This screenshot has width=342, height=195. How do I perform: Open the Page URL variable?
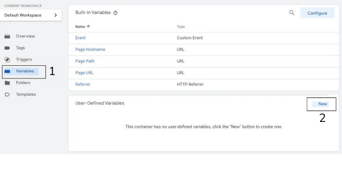85,73
